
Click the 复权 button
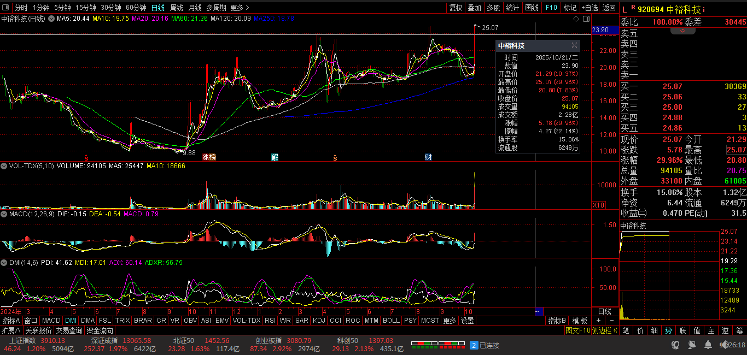[456, 8]
